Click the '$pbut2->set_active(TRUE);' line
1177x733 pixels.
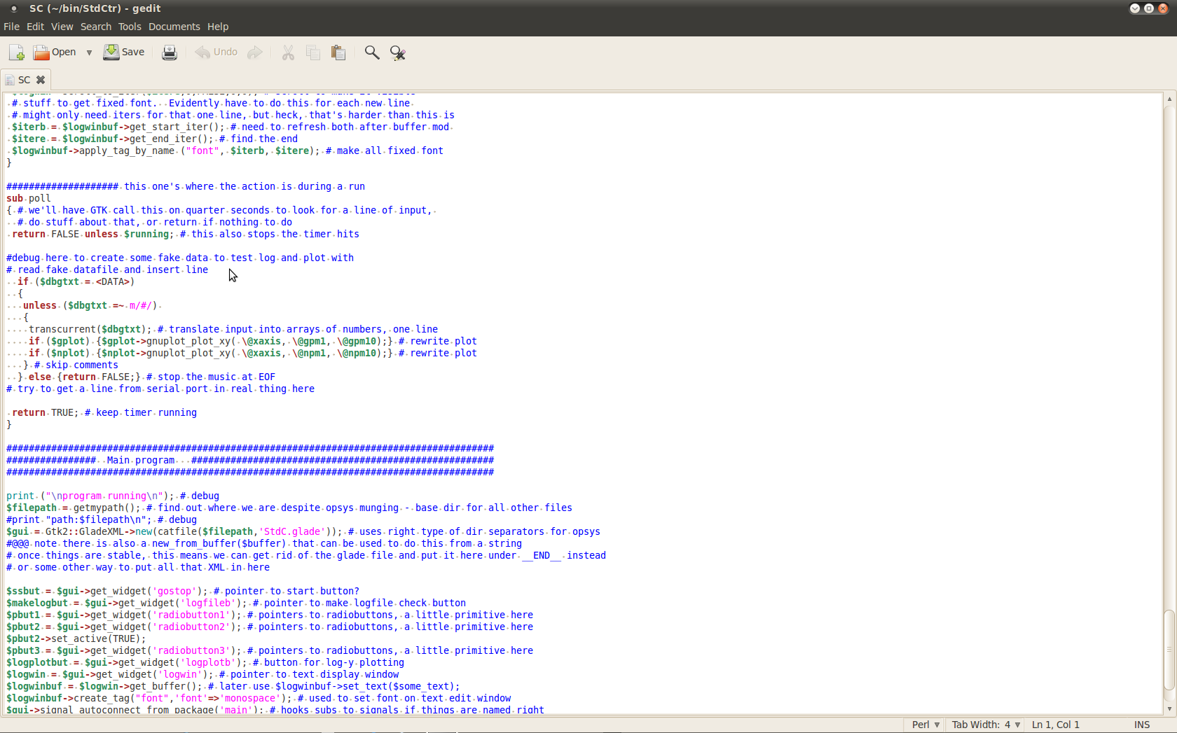pyautogui.click(x=76, y=638)
